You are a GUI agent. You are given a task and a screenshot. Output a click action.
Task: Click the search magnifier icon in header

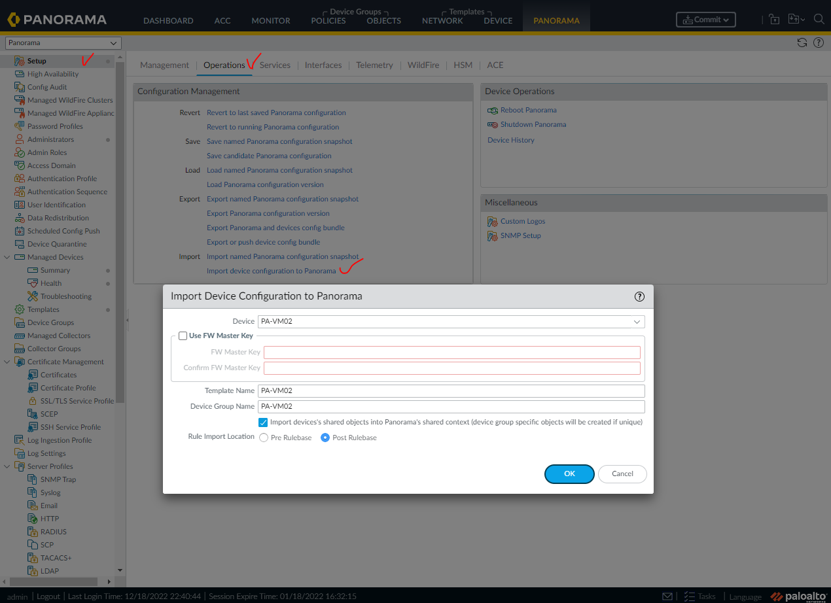(819, 20)
